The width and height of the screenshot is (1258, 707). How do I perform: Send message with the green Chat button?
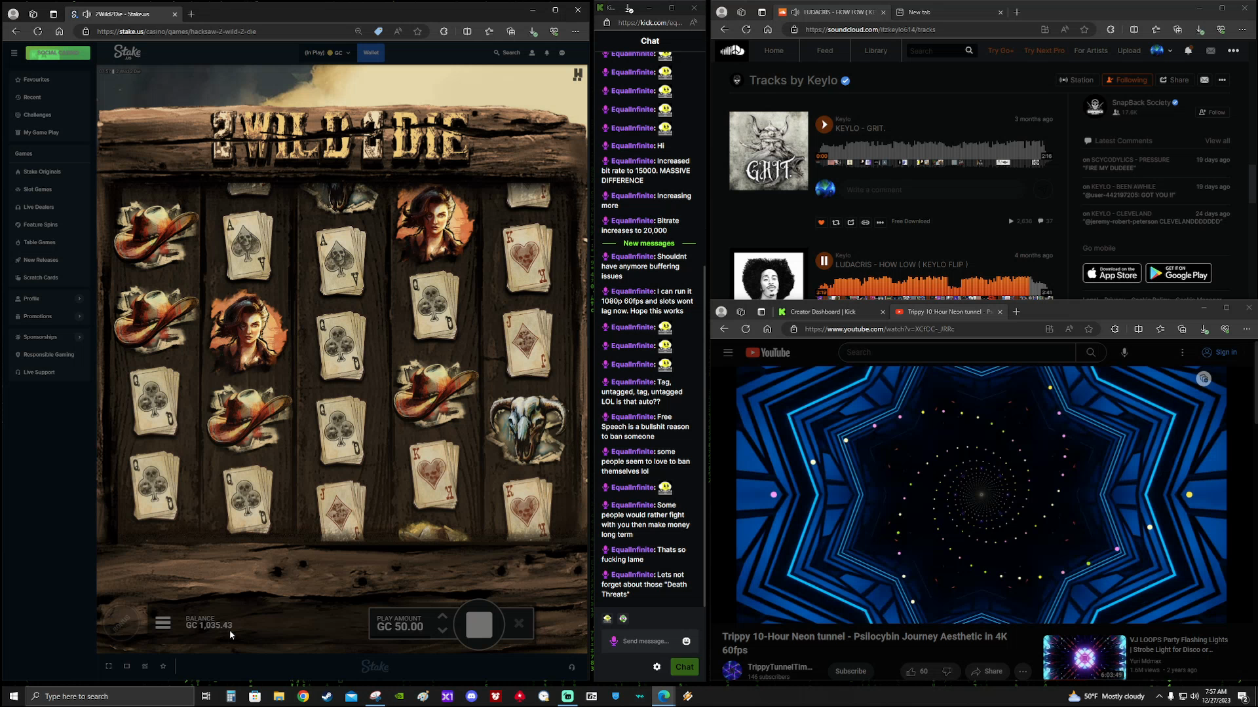click(x=685, y=667)
